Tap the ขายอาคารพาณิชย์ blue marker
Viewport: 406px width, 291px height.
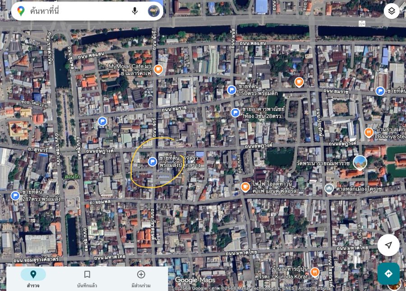[x=235, y=112]
